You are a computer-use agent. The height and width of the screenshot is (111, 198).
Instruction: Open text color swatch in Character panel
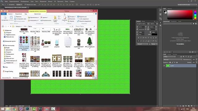pos(154,34)
